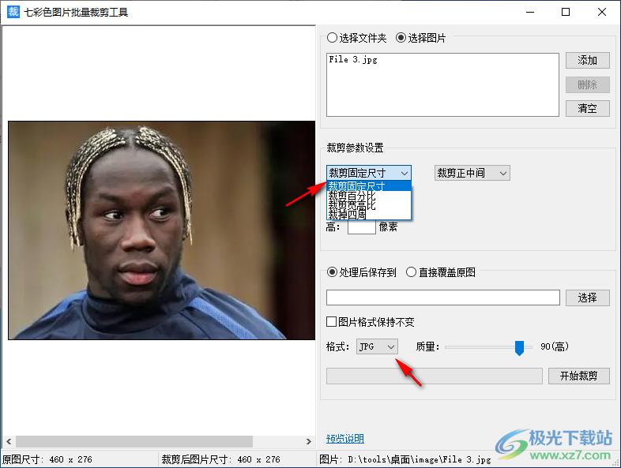621x468 pixels.
Task: Open the 裁剪正中间 position dropdown
Action: point(472,173)
